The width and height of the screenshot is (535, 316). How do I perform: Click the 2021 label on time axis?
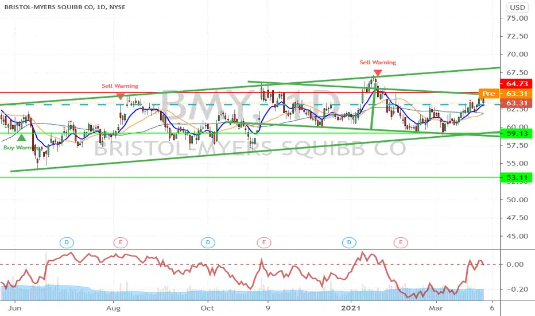[351, 308]
